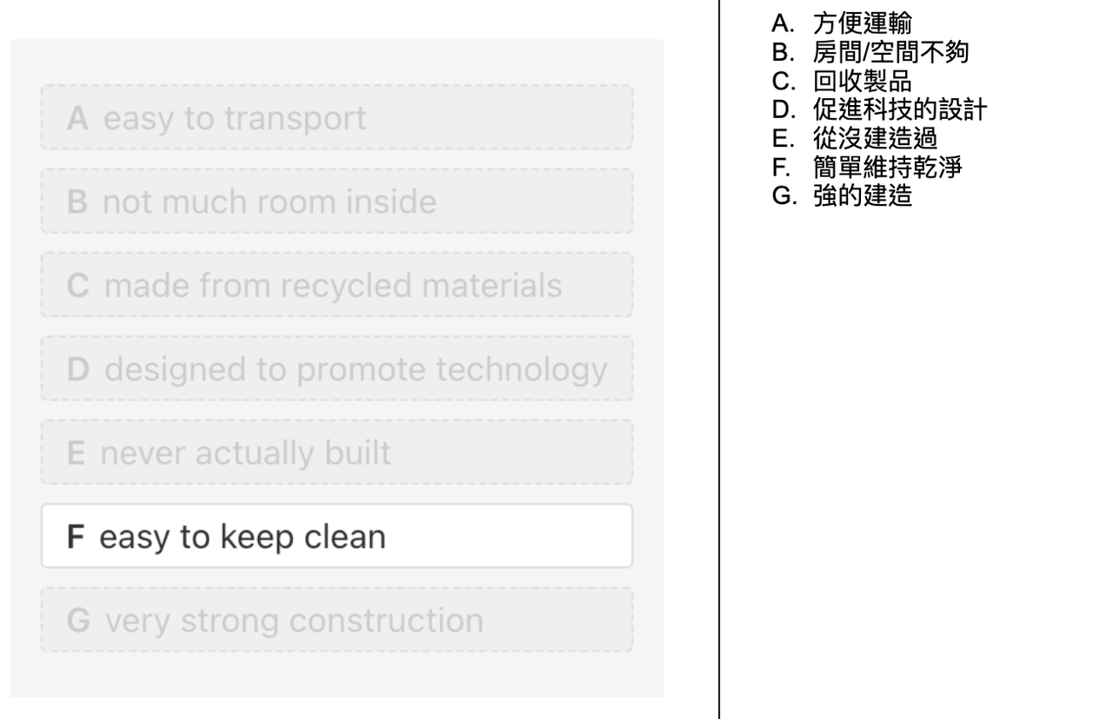Click the letter D label before designed

77,369
